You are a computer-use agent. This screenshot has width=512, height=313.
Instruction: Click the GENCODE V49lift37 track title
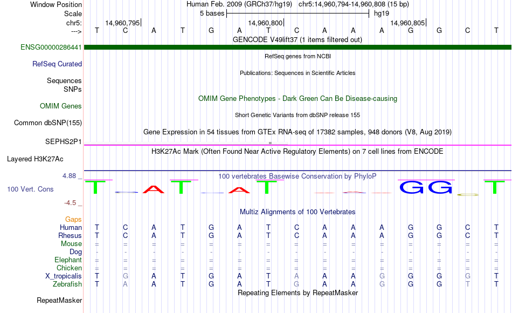point(297,39)
